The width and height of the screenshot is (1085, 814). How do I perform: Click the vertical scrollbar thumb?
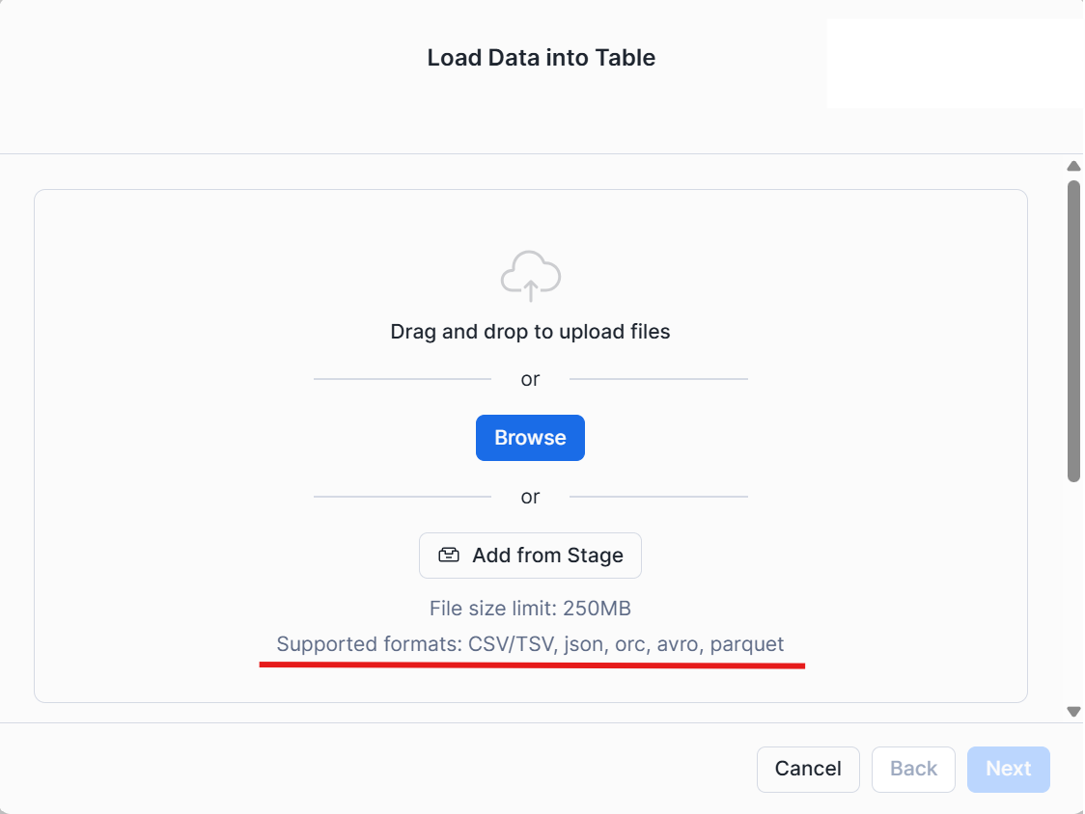(1073, 328)
